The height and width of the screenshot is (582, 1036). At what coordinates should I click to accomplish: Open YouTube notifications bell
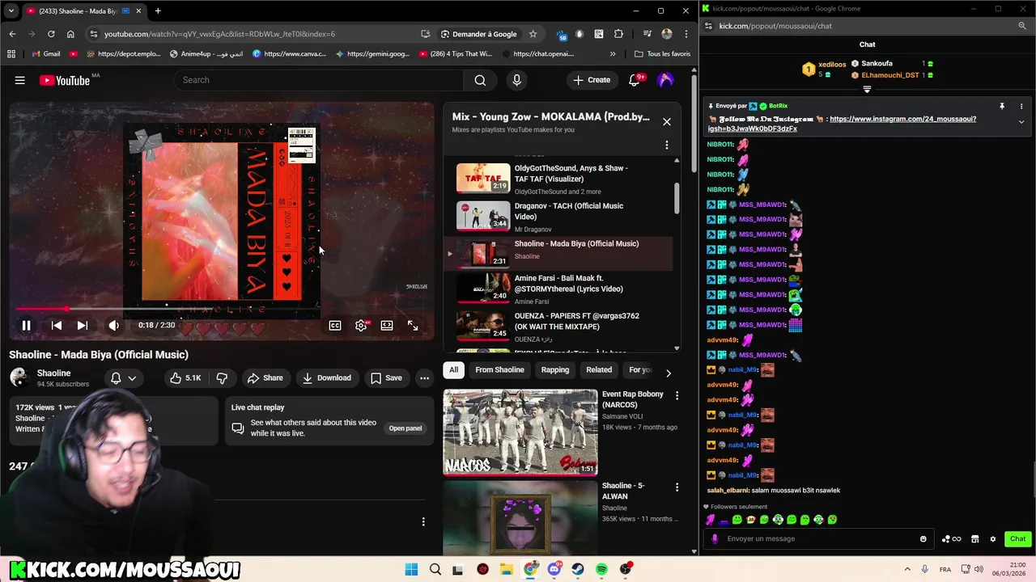635,80
